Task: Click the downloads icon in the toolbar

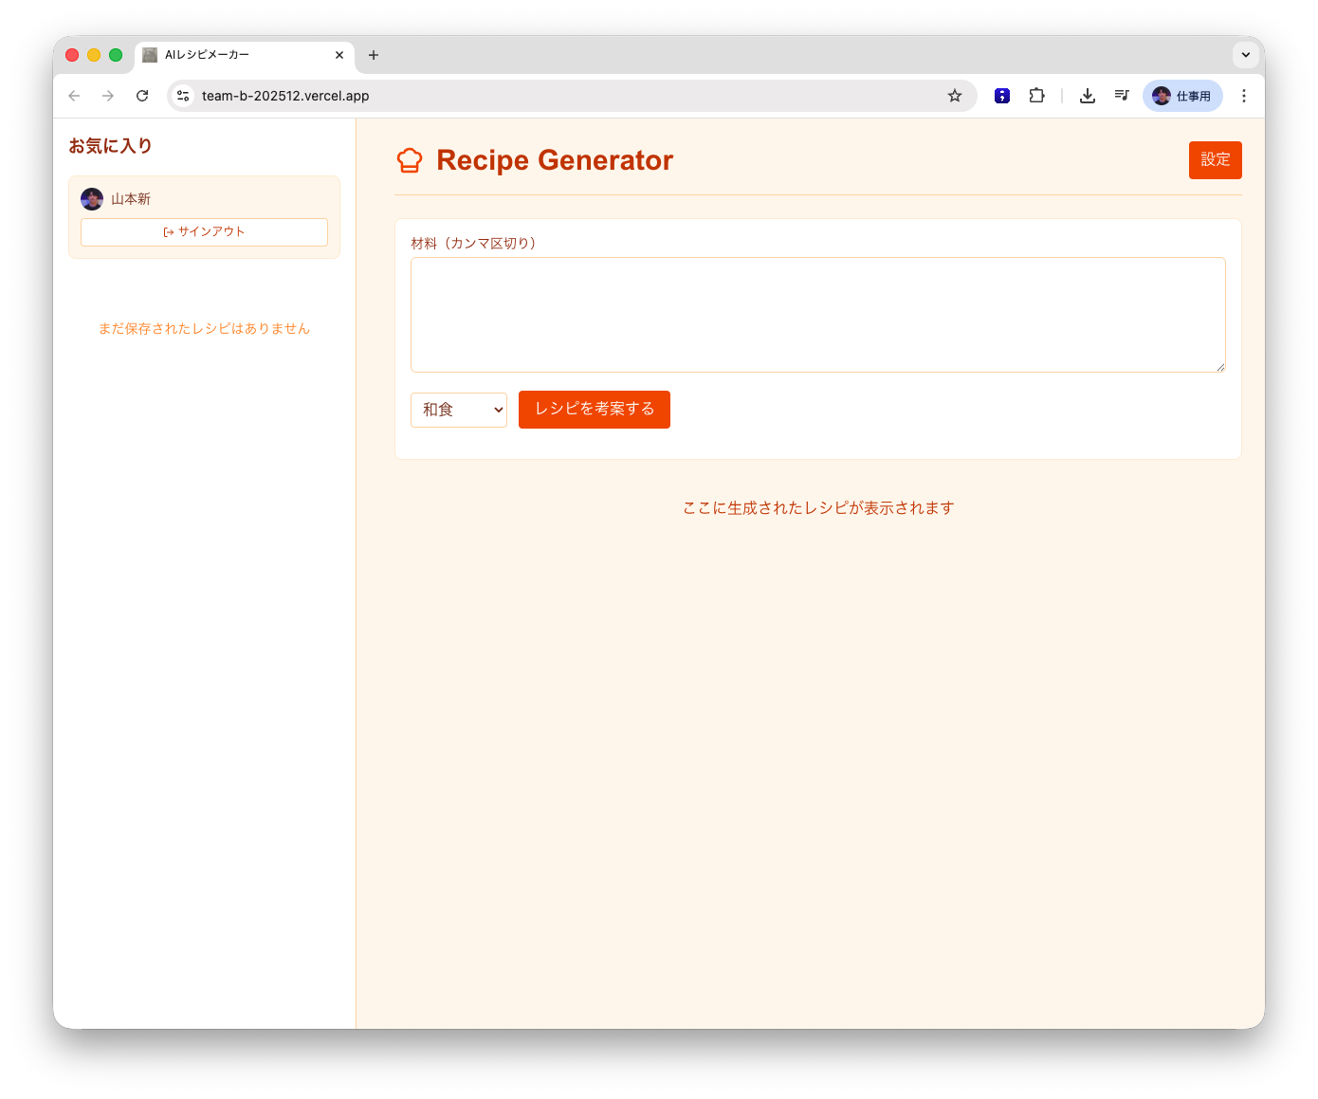Action: pos(1087,96)
